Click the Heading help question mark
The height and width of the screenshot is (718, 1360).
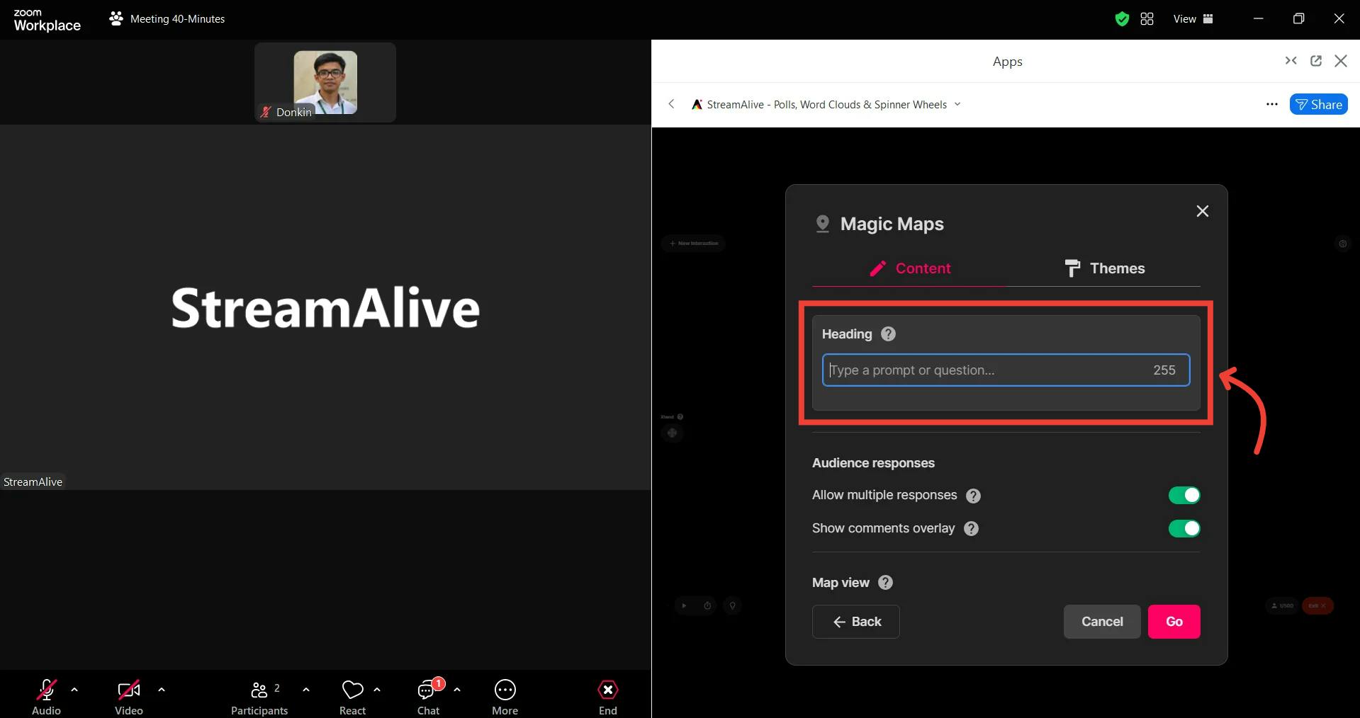(888, 334)
